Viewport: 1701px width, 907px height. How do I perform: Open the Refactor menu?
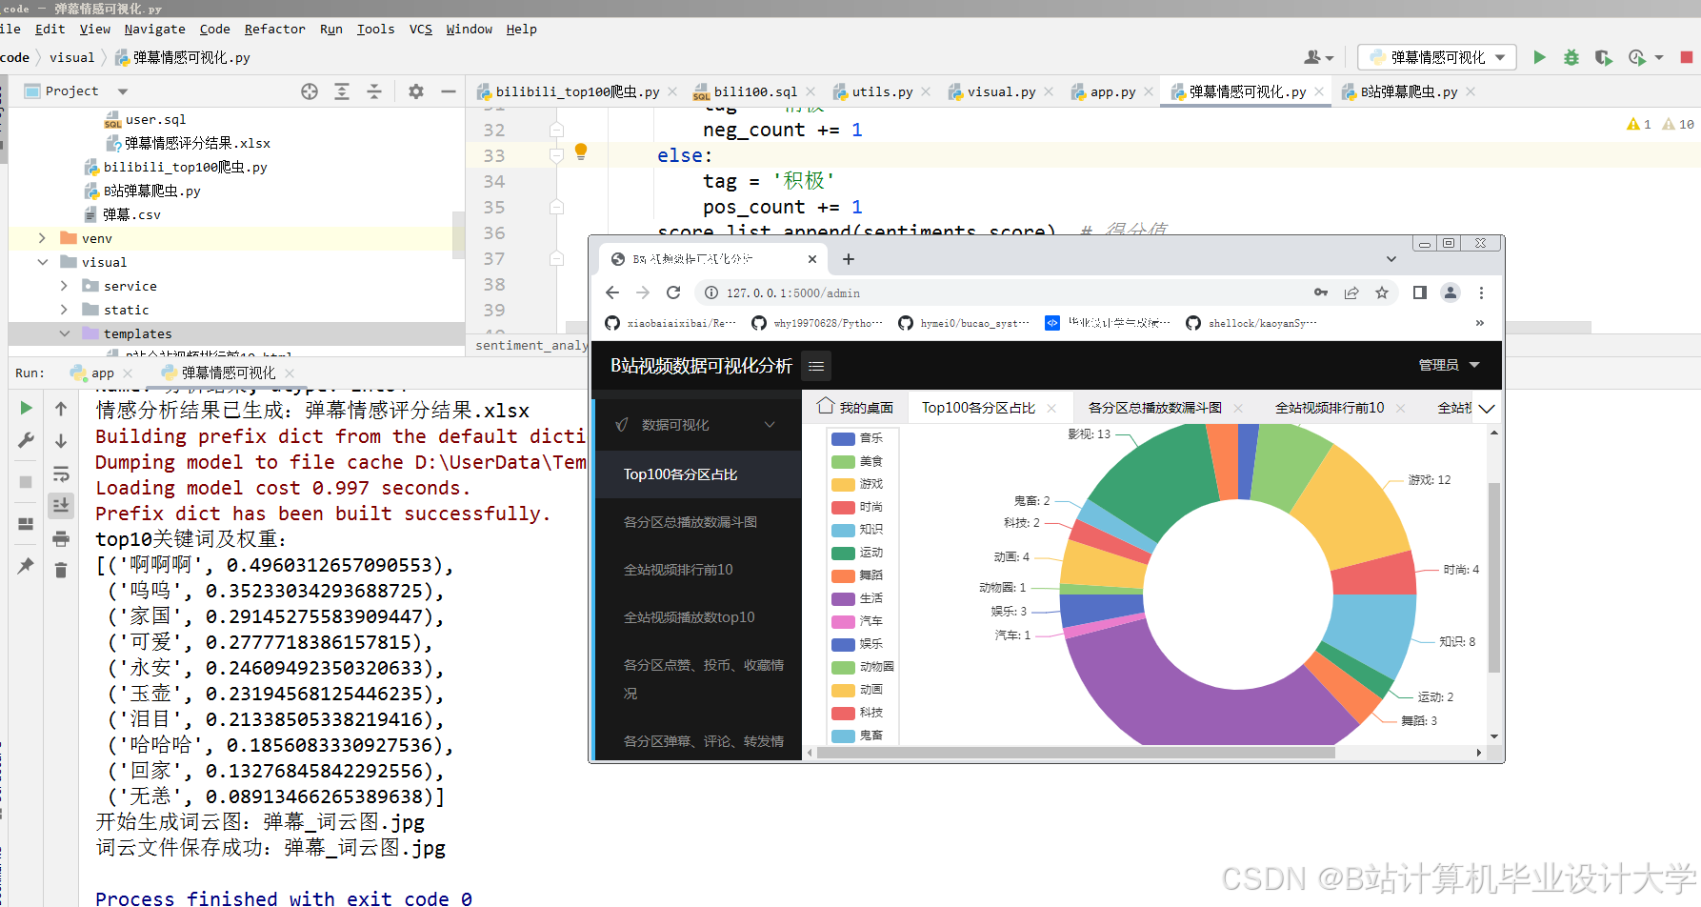click(274, 30)
